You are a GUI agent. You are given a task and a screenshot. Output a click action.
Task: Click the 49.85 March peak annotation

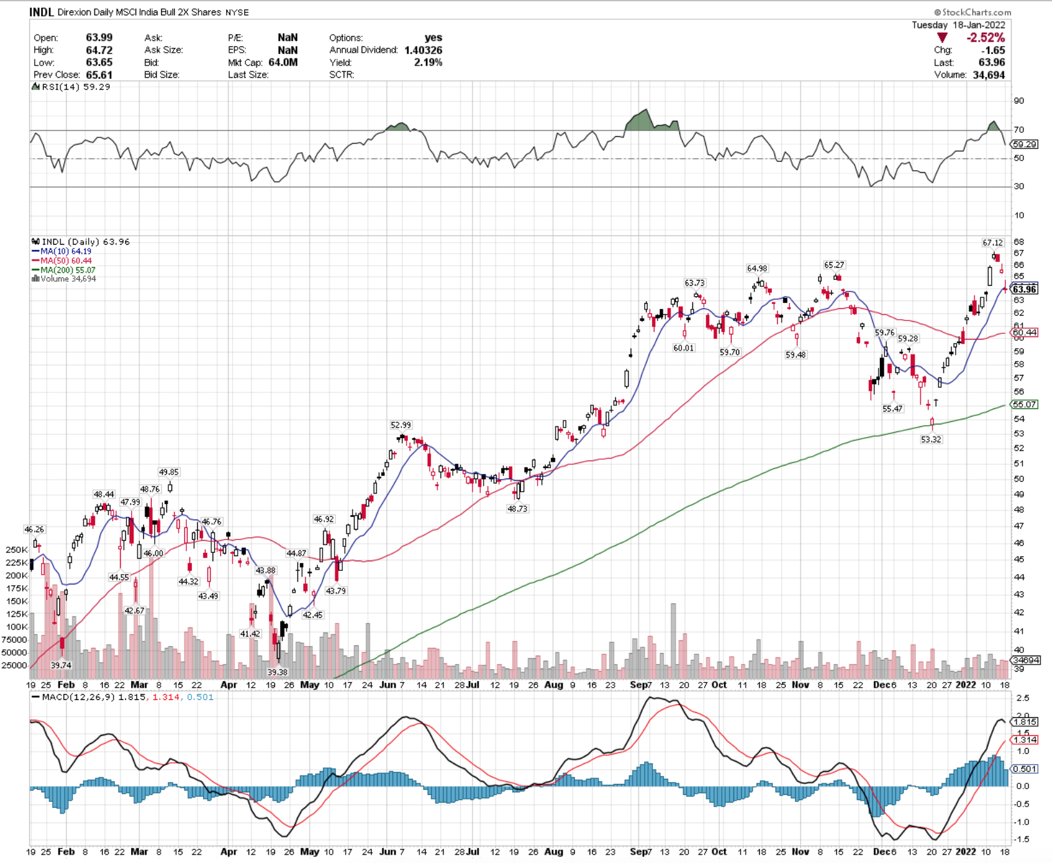click(169, 472)
